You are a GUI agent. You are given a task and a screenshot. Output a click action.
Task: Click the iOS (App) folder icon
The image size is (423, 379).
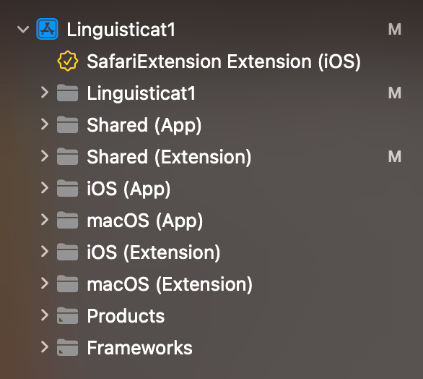pos(67,188)
